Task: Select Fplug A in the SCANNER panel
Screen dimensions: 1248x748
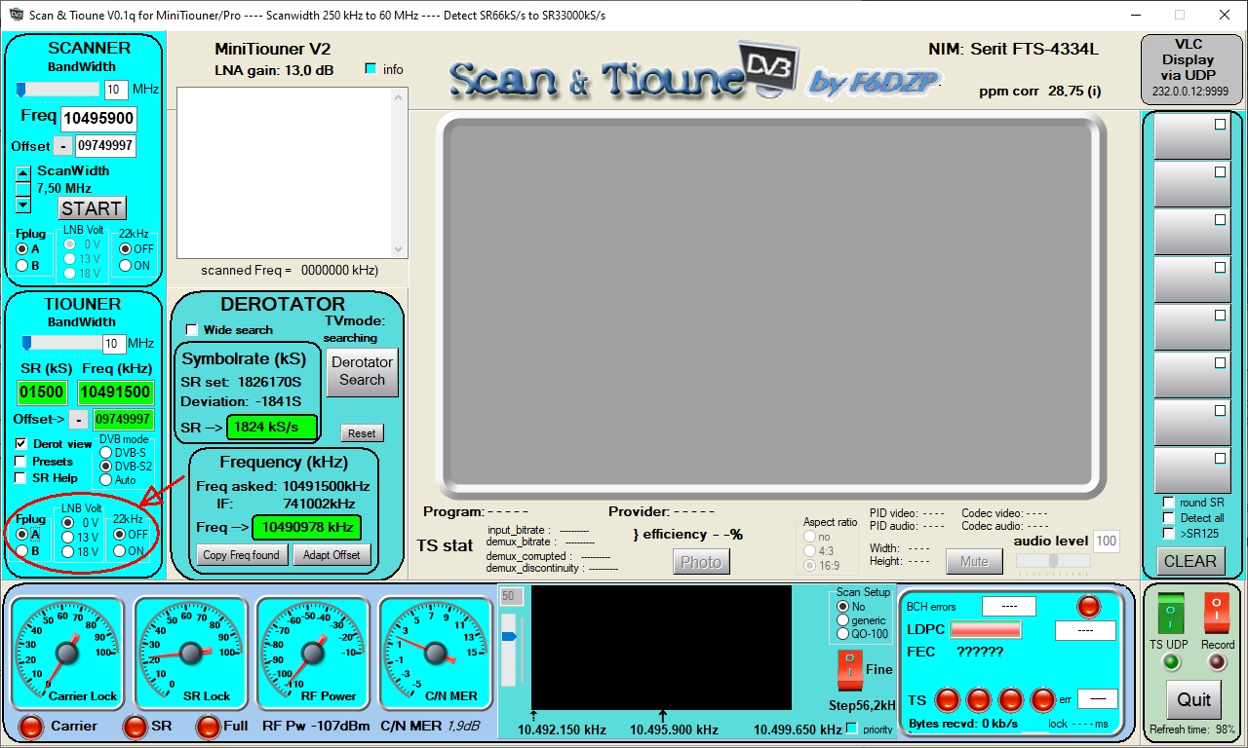Action: click(x=22, y=249)
